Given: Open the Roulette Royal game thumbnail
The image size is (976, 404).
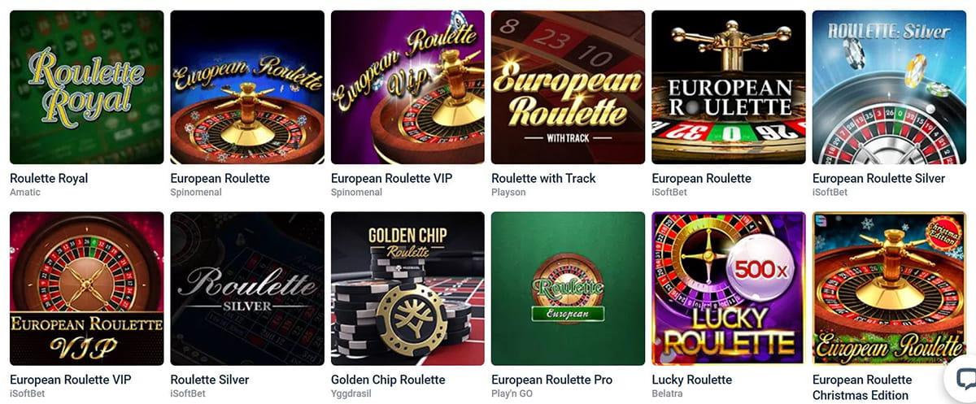Looking at the screenshot, I should 86,87.
